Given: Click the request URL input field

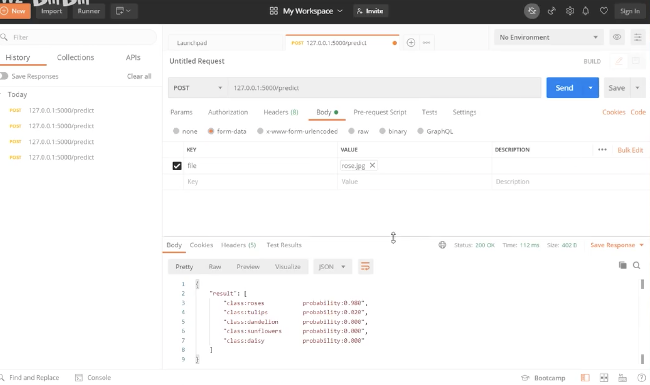Looking at the screenshot, I should [x=383, y=88].
